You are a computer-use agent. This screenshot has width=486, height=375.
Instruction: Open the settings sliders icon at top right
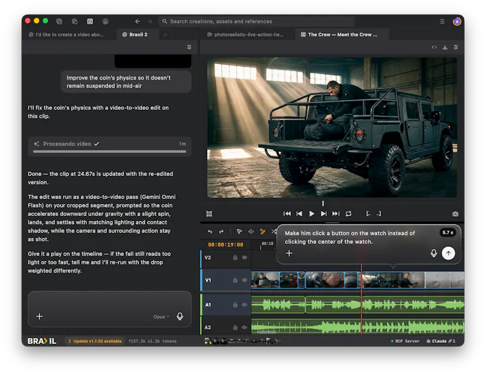point(442,21)
